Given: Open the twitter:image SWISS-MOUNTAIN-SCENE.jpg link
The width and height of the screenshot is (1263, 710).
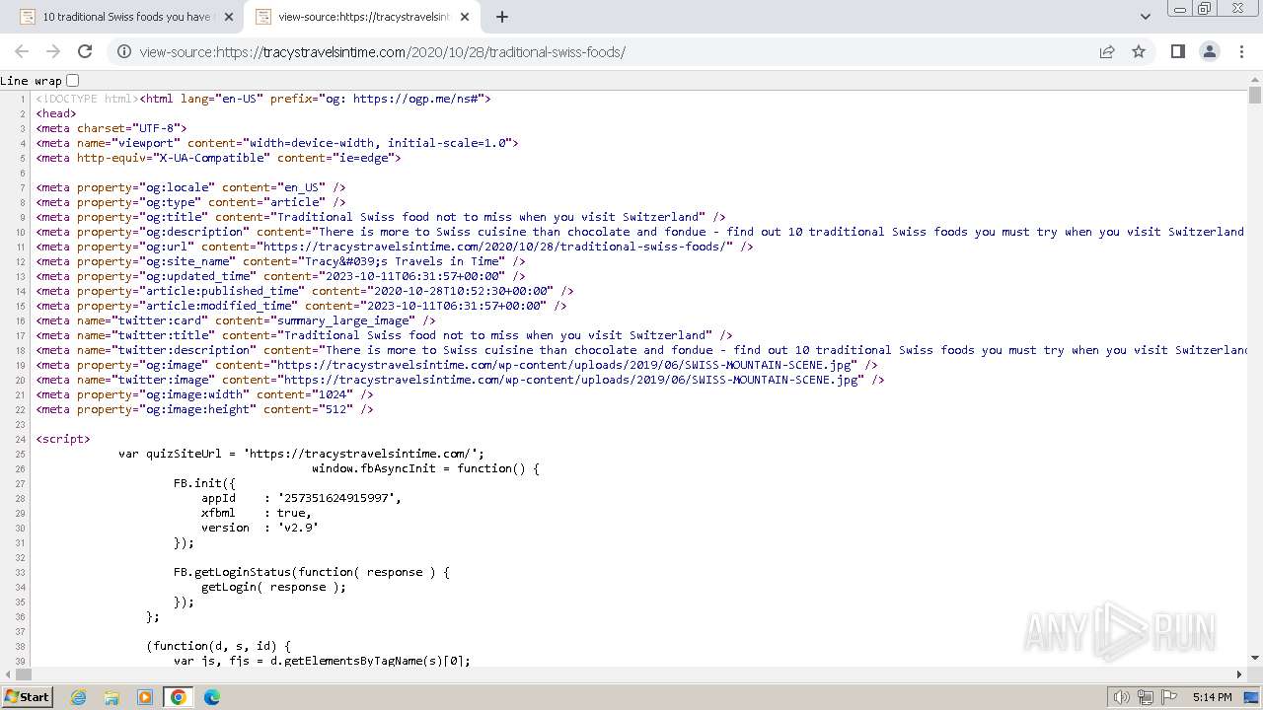Looking at the screenshot, I should point(571,380).
